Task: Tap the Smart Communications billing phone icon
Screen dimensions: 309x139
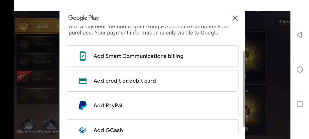Action: [x=83, y=56]
